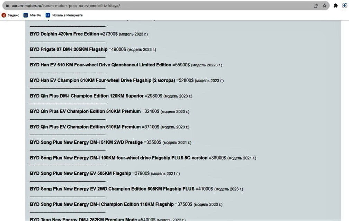Select BYD Song Plus EV 2WD 605KM Flagship PLUS
Image resolution: width=349 pixels, height=221 pixels.
(112, 189)
